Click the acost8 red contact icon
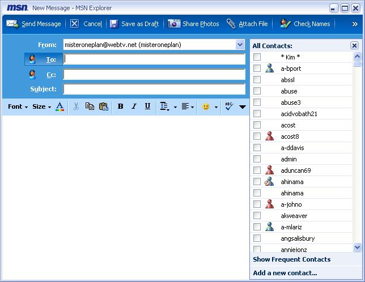 coord(270,136)
